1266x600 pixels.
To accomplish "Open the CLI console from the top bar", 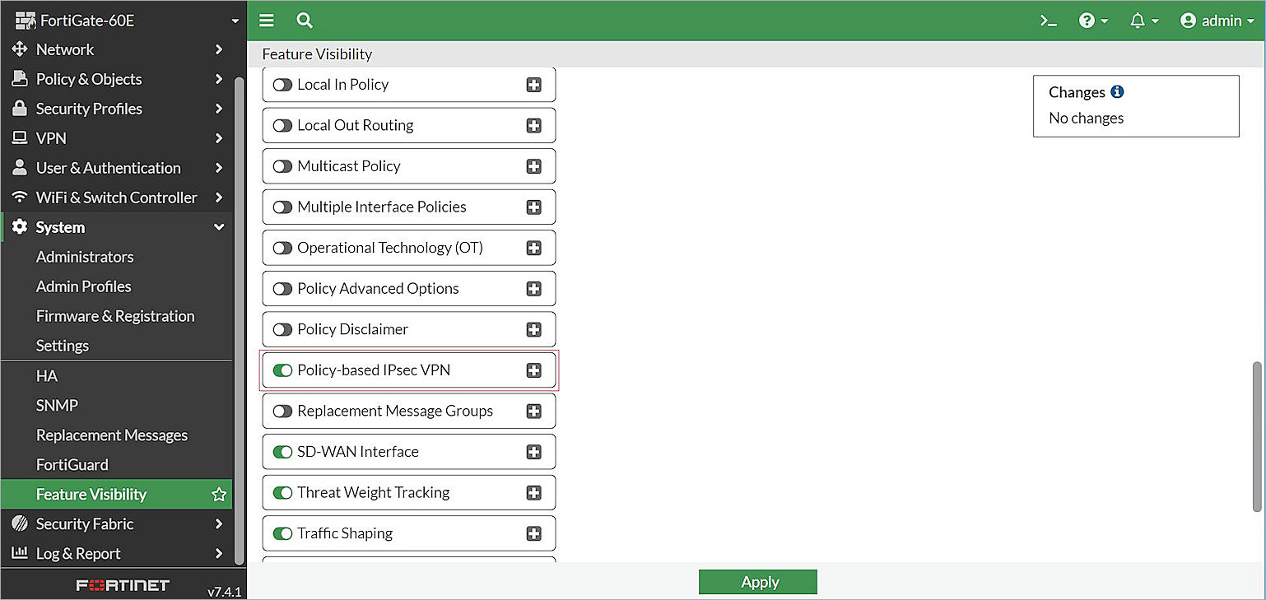I will point(1048,20).
